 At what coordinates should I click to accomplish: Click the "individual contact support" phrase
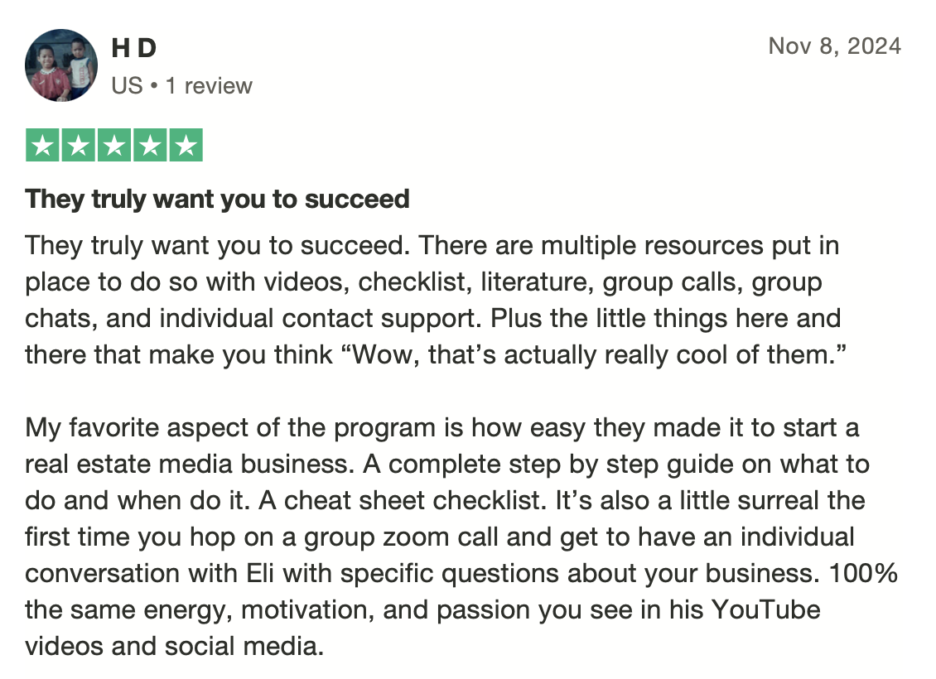[x=320, y=319]
